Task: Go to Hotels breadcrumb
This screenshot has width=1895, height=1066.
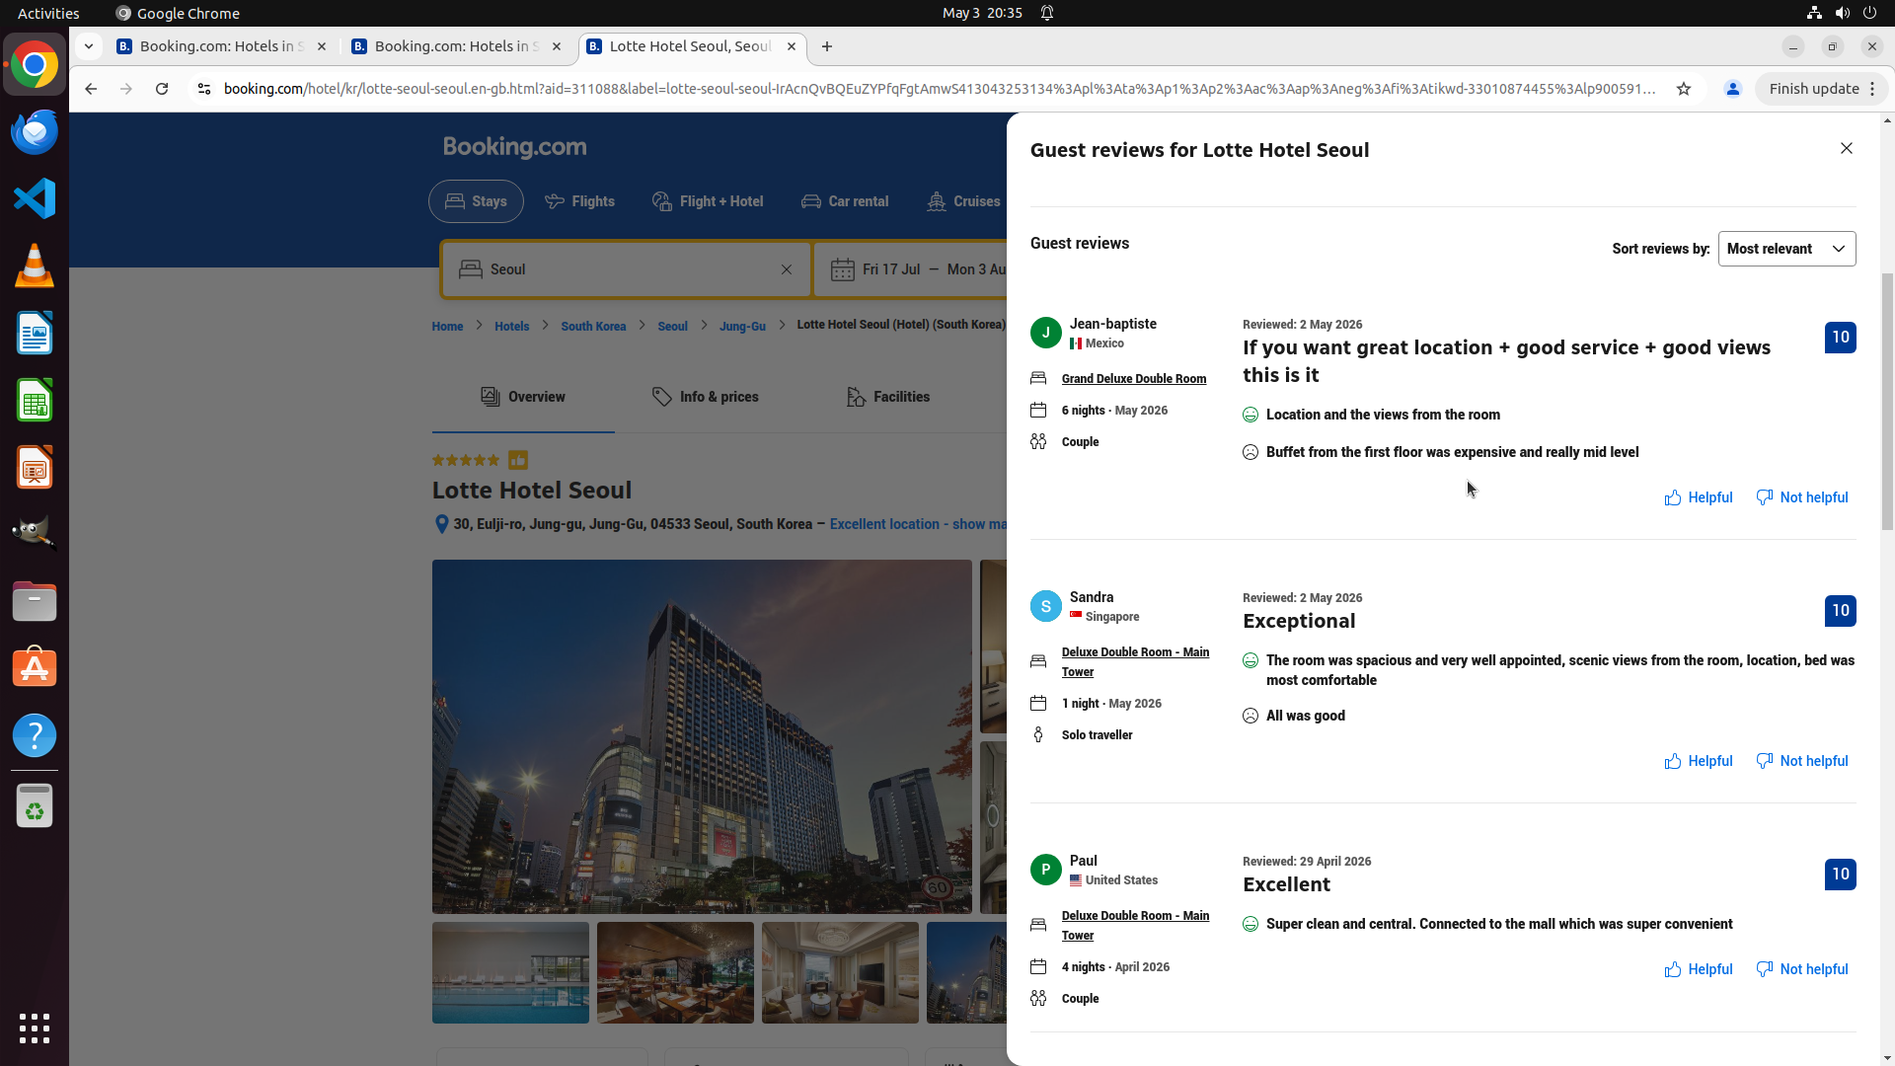Action: point(511,326)
